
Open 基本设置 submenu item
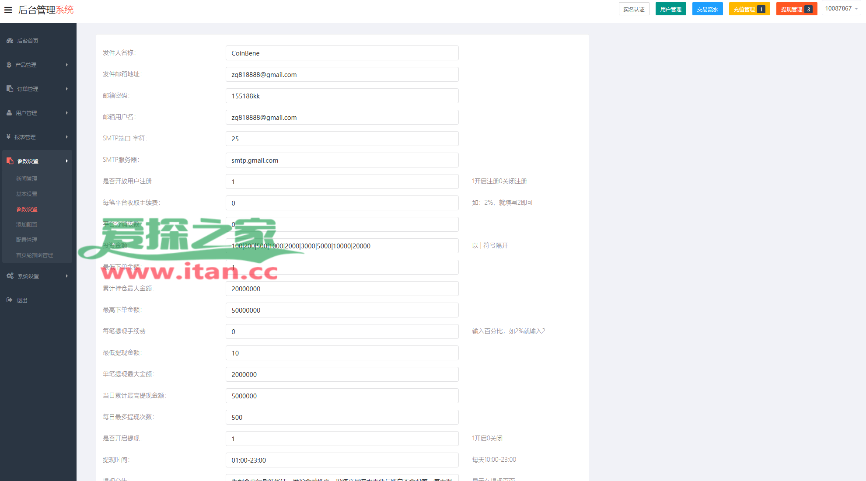tap(27, 194)
